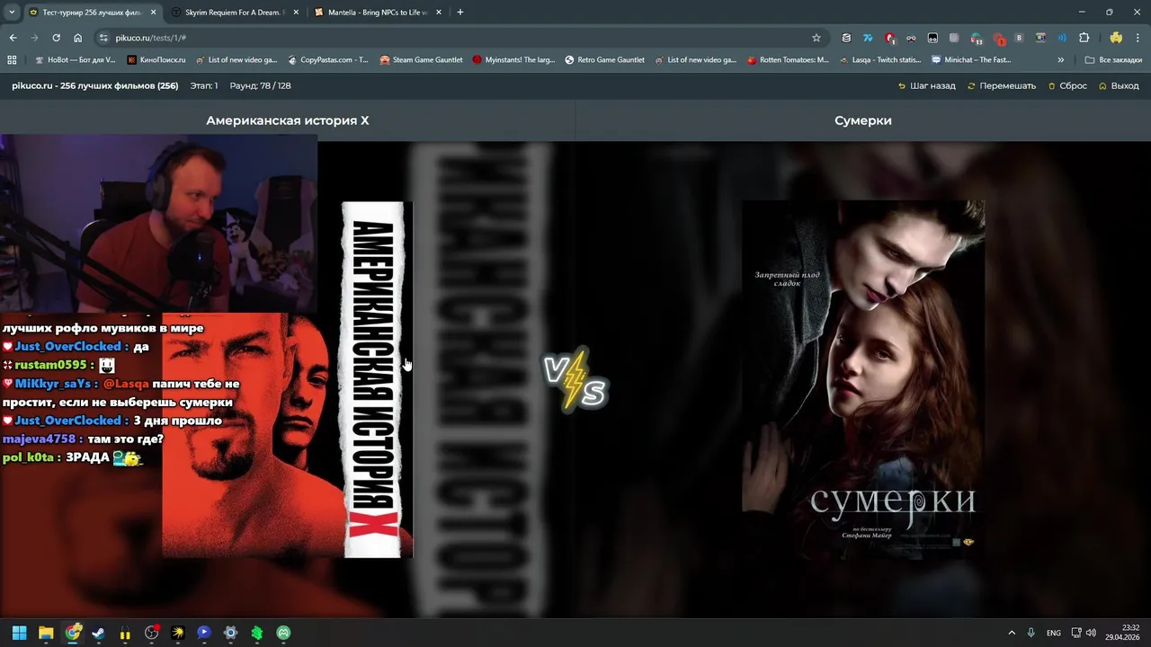Screen dimensions: 1151x647
Task: Open File Explorer from the taskbar
Action: point(46,633)
